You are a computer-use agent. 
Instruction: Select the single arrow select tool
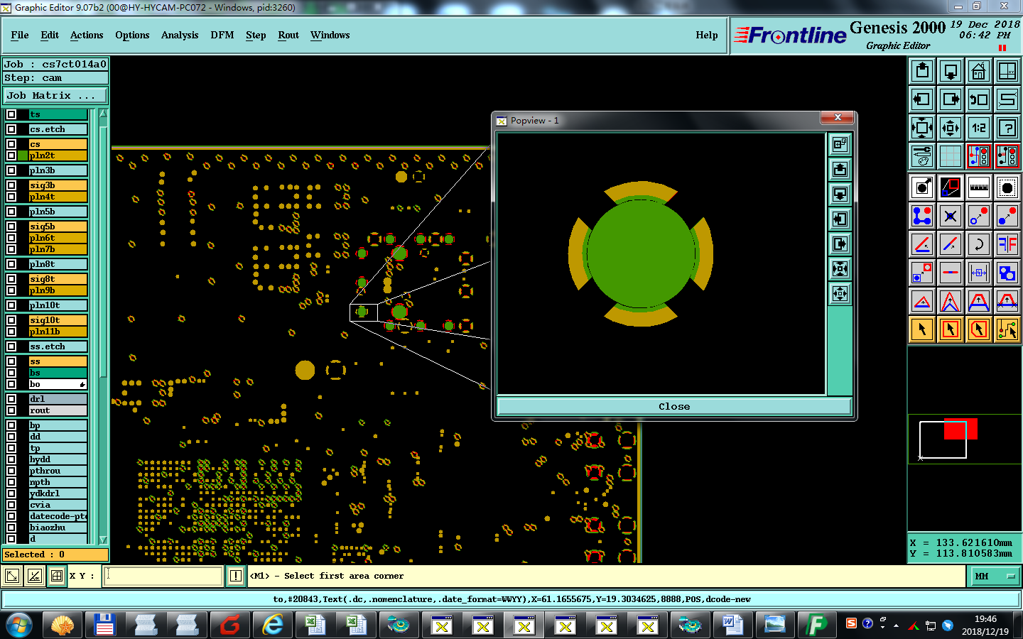click(x=922, y=329)
